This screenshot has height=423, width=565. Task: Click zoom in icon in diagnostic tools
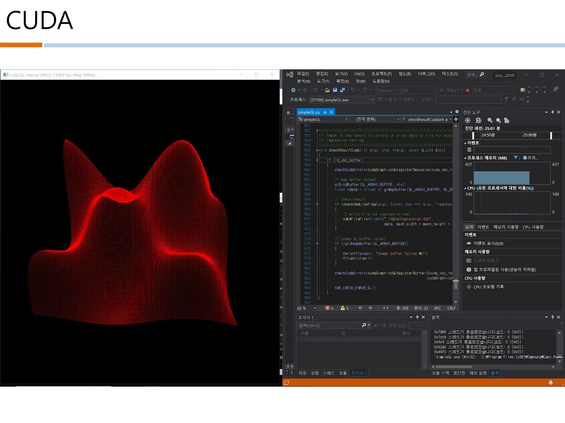(x=490, y=120)
